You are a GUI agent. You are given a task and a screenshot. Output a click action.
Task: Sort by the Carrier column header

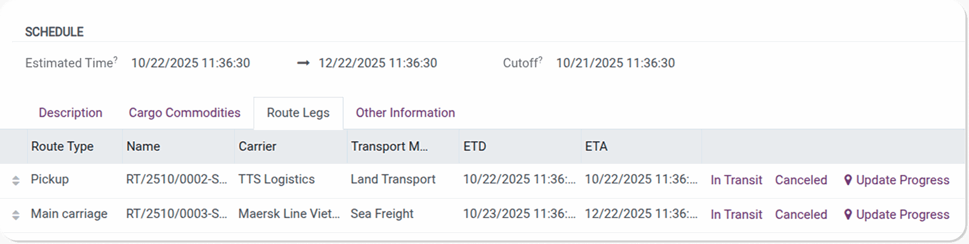257,146
